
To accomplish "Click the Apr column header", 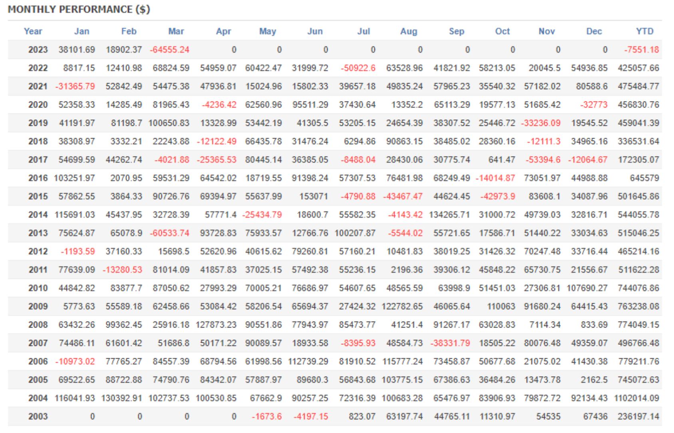I will point(223,31).
